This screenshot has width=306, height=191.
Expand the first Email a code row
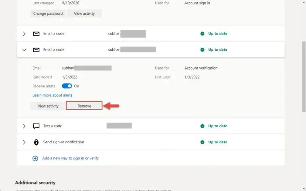24,34
